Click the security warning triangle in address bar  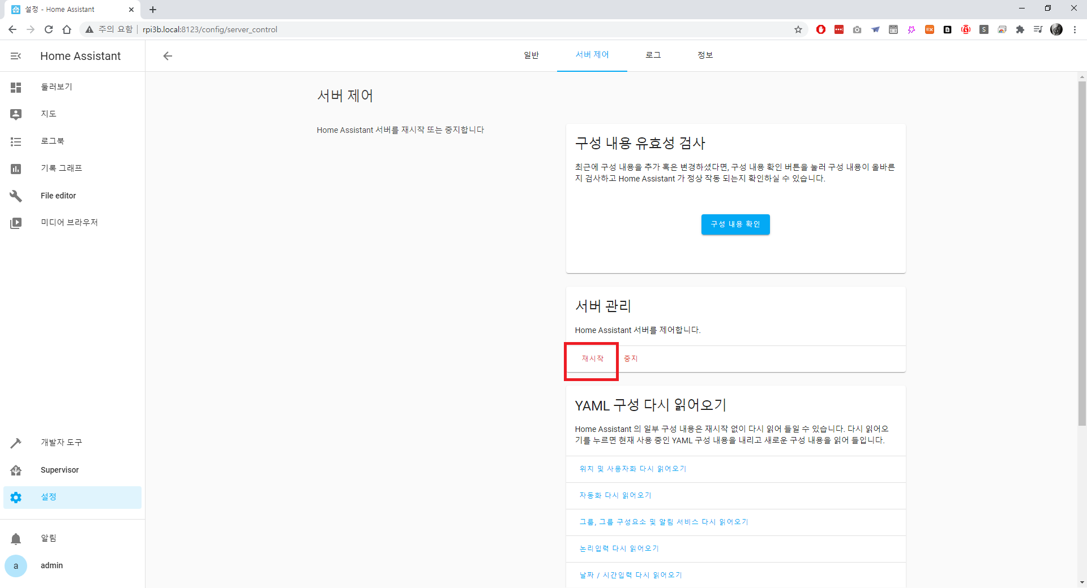click(x=89, y=29)
